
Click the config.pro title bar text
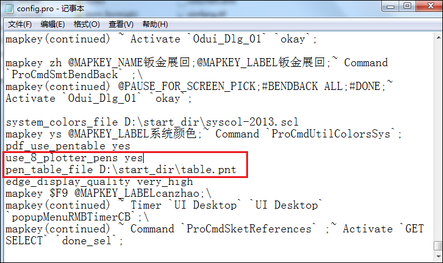point(51,9)
